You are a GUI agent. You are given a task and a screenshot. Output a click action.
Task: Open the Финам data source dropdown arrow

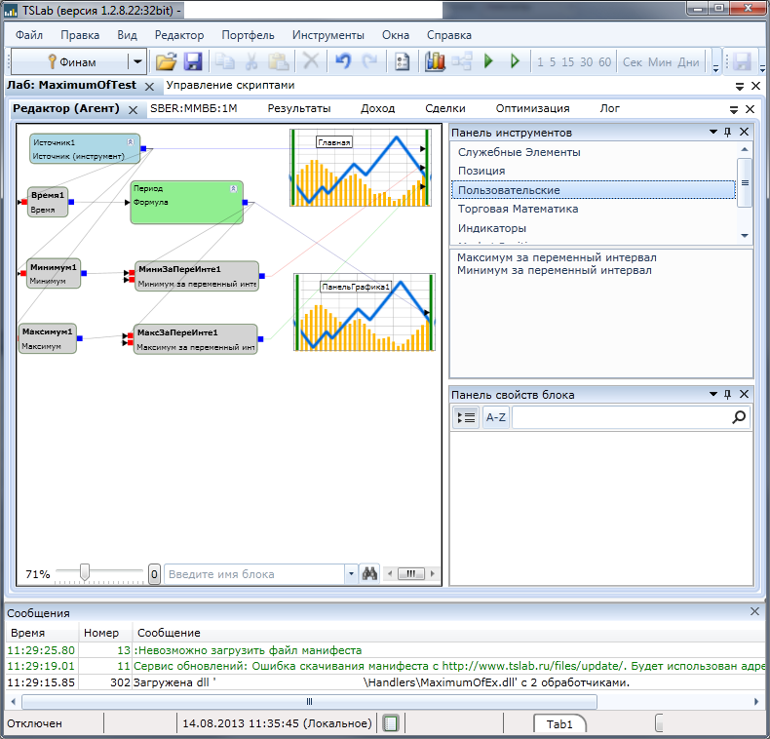[136, 61]
